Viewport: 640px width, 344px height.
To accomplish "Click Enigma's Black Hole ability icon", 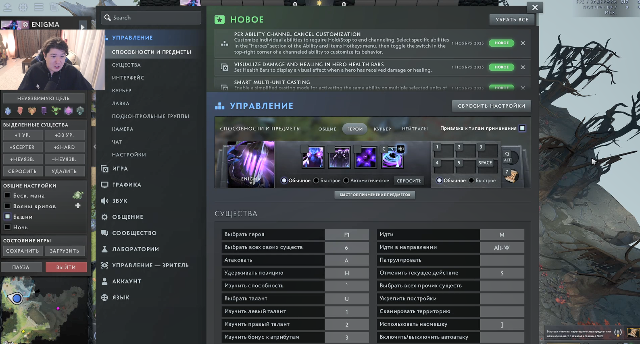I will pos(392,157).
